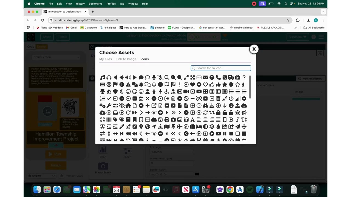The width and height of the screenshot is (351, 197).
Task: Close the Choose Assets dialog
Action: pos(254,49)
